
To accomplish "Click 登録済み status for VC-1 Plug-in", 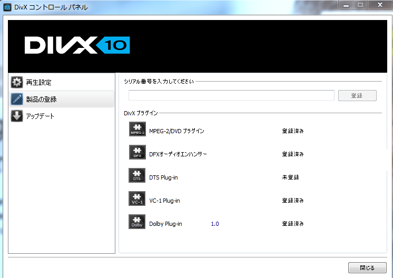I will click(x=293, y=201).
